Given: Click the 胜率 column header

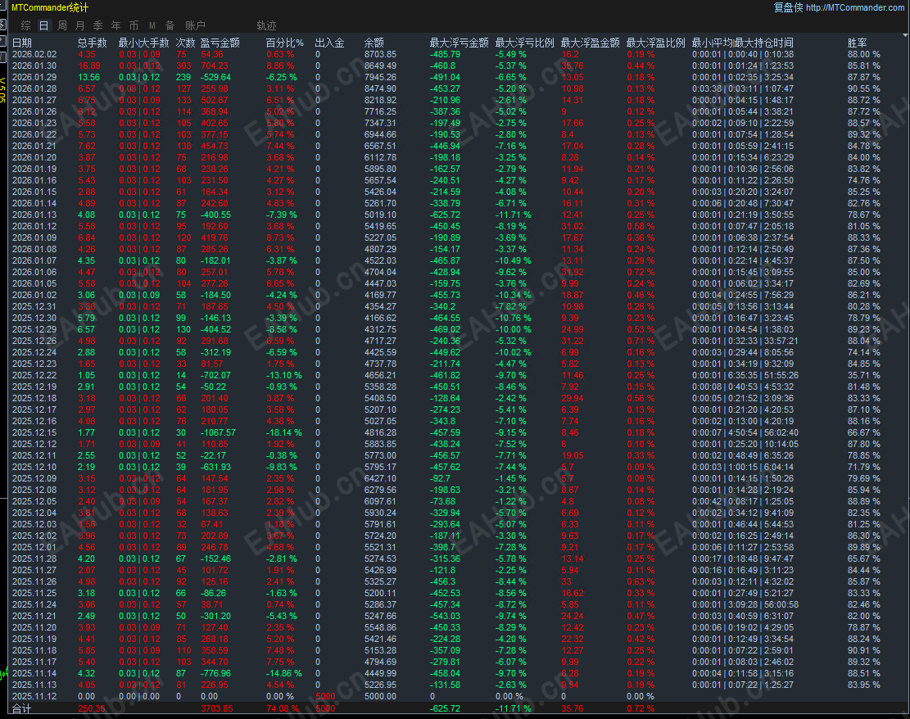Looking at the screenshot, I should click(x=858, y=43).
